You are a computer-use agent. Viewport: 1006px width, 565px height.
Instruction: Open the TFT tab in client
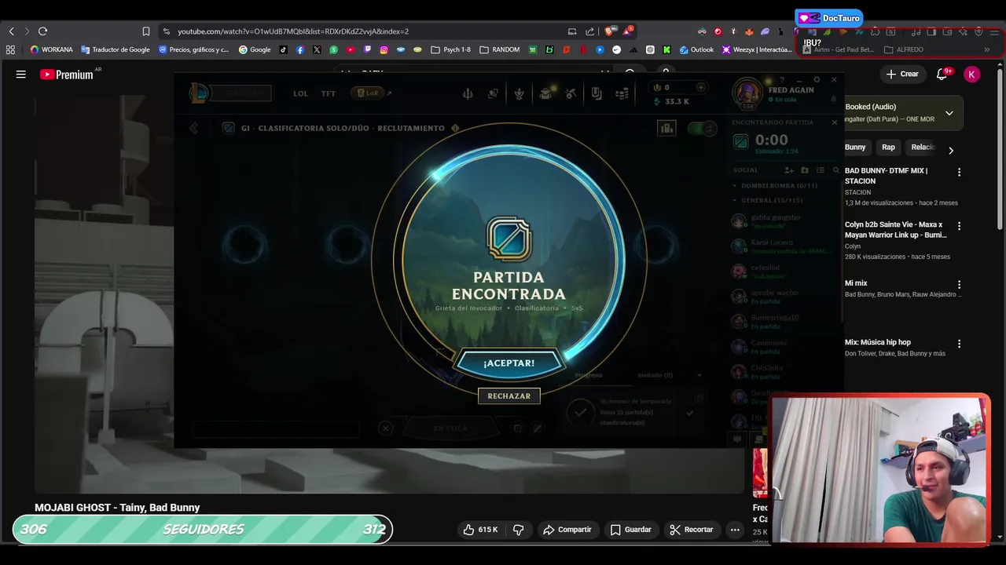pos(329,93)
